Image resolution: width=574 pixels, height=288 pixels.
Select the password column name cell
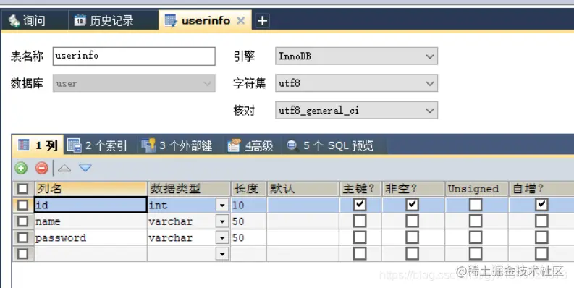coord(90,237)
